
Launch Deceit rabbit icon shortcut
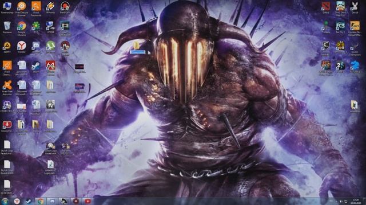click(355, 7)
